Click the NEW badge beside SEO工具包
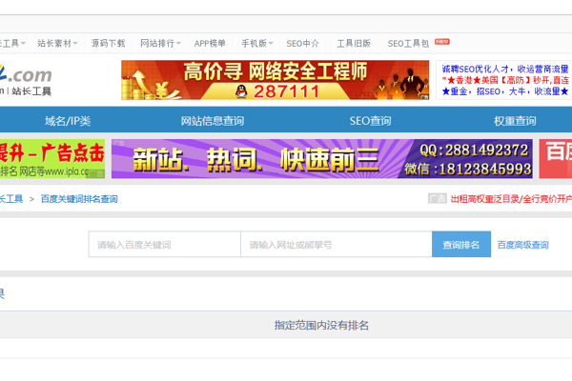This screenshot has width=572, height=381. [x=441, y=42]
